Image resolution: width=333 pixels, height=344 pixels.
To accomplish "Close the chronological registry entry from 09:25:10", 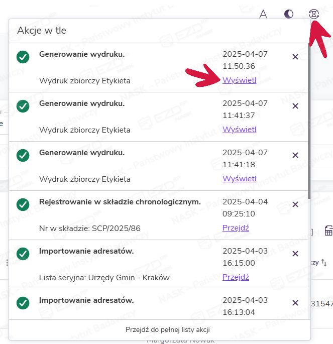I will coord(295,204).
